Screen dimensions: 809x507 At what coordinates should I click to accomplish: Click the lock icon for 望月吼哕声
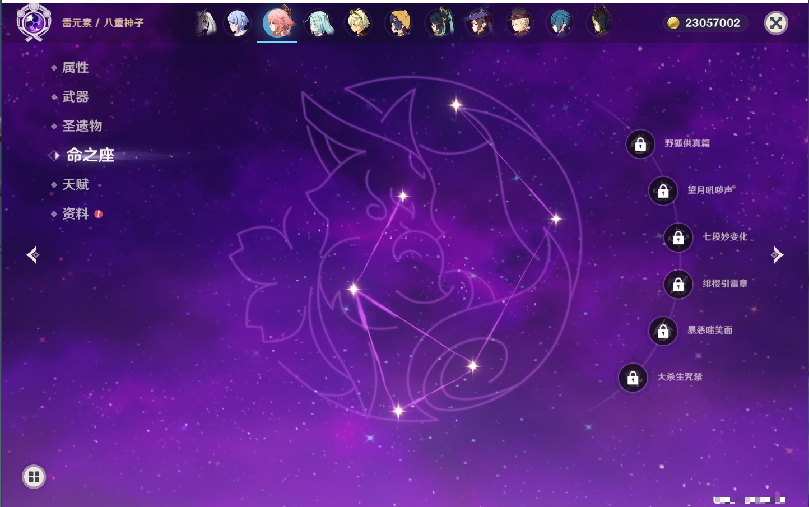663,191
